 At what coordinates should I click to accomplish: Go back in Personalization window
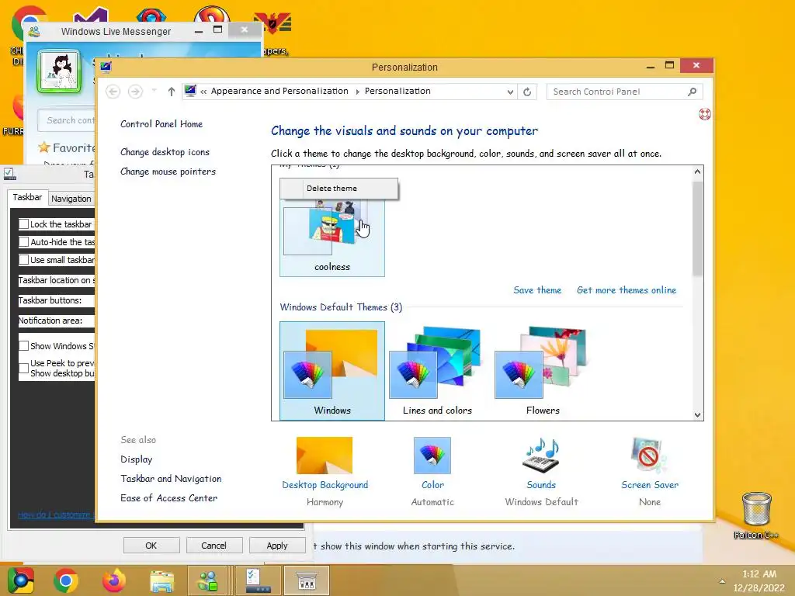click(x=113, y=92)
